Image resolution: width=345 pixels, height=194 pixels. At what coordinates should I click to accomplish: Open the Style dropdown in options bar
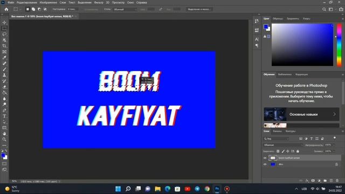[125, 10]
